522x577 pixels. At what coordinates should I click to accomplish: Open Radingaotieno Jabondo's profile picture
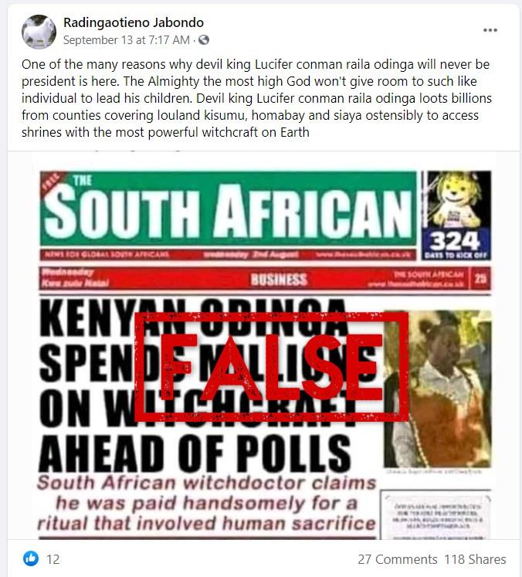click(39, 32)
